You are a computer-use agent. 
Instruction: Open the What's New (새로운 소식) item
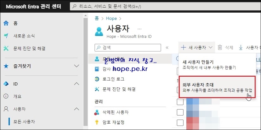[x=24, y=36]
